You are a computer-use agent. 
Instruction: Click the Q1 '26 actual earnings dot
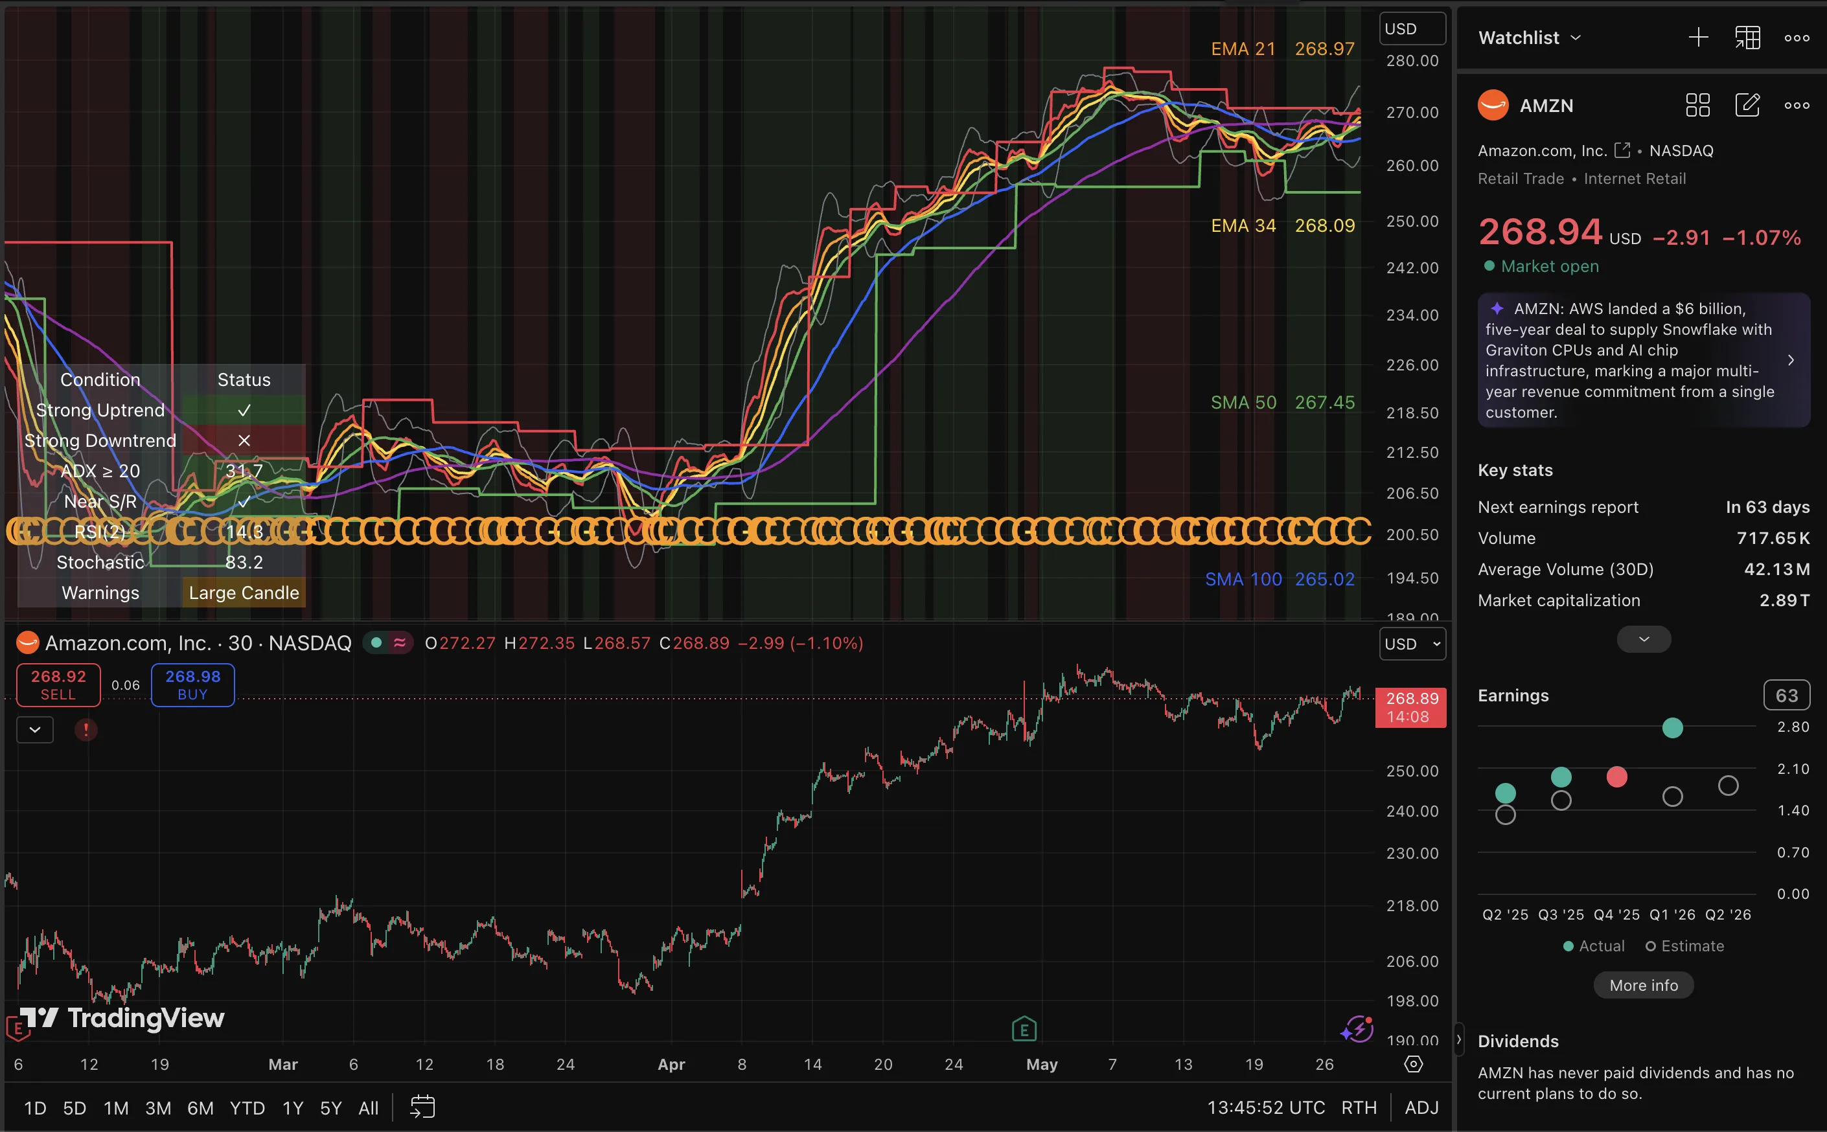[x=1672, y=728]
